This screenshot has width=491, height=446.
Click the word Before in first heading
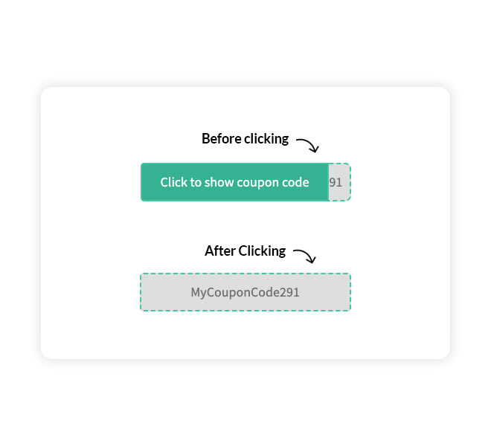[222, 139]
